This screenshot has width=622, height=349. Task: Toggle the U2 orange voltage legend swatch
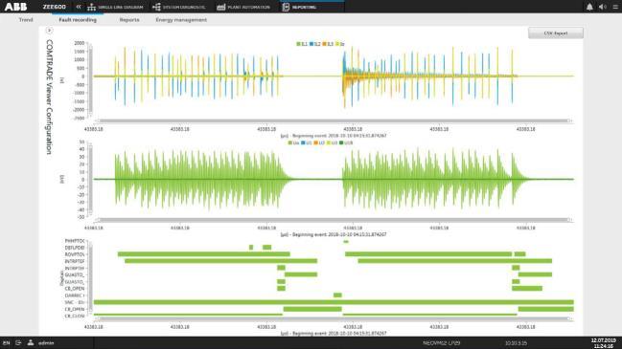click(x=315, y=142)
